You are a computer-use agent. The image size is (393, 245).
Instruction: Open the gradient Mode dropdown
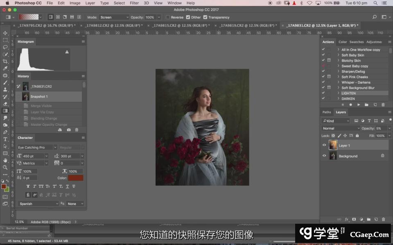pyautogui.click(x=114, y=17)
